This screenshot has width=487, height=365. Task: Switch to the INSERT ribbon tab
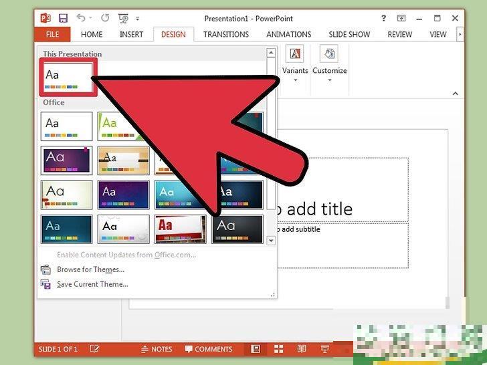pos(131,34)
